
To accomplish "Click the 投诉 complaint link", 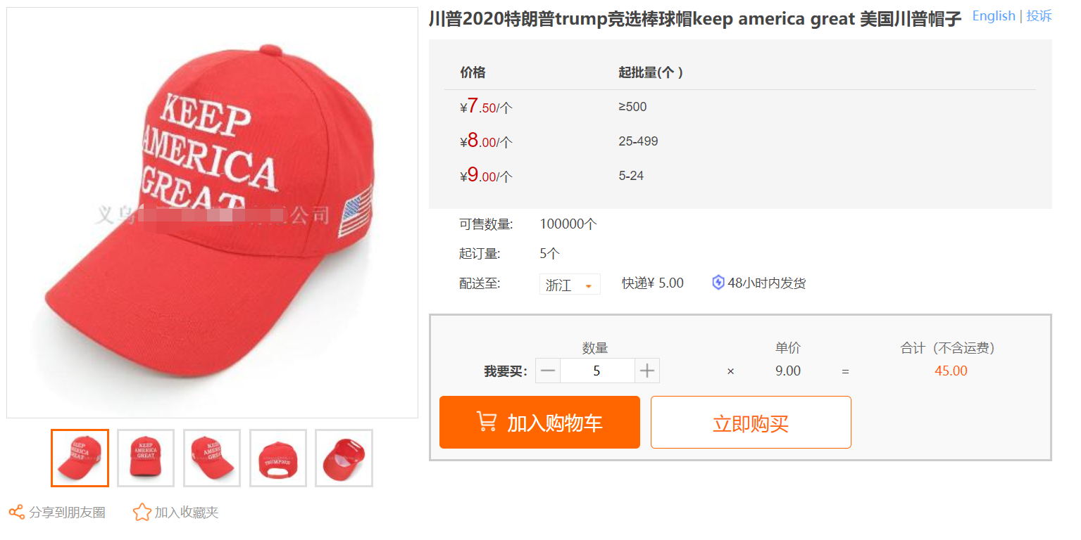I will [x=1039, y=16].
